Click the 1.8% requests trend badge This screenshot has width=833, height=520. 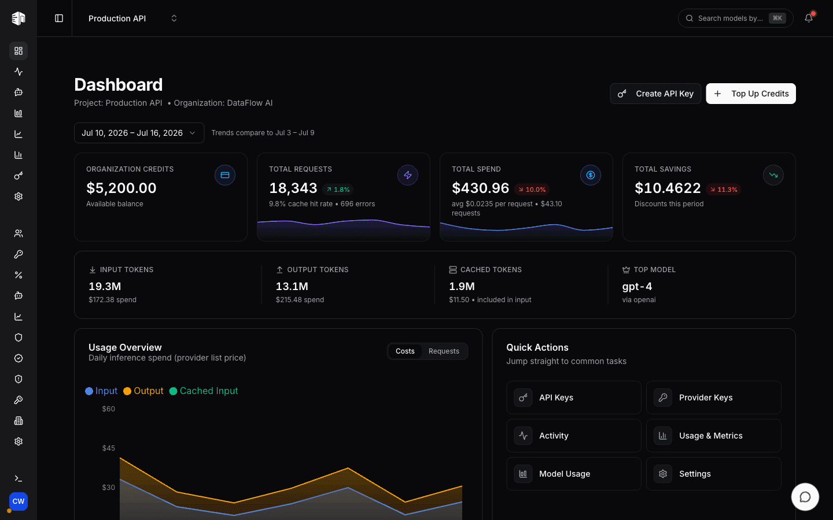tap(338, 190)
